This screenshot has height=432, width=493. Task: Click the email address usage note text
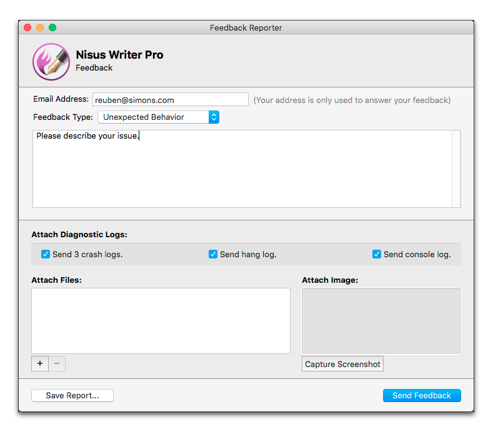[352, 101]
